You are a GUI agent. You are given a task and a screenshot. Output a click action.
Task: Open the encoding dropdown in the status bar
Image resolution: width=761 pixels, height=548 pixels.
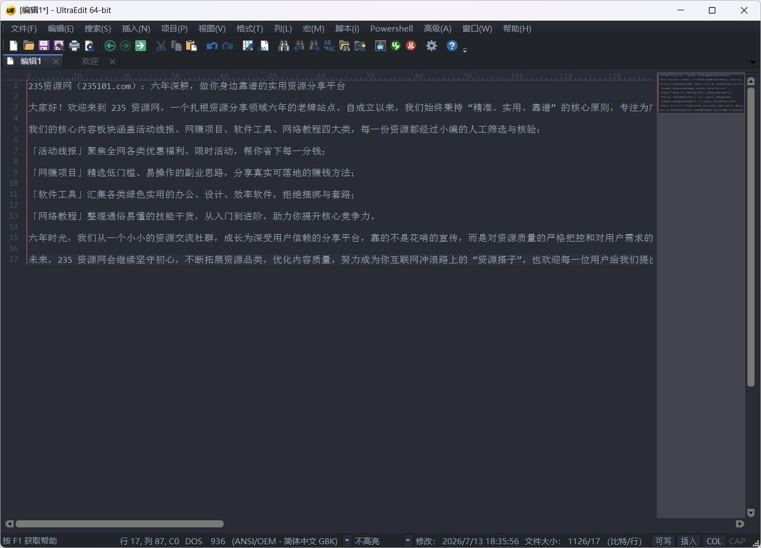[347, 541]
